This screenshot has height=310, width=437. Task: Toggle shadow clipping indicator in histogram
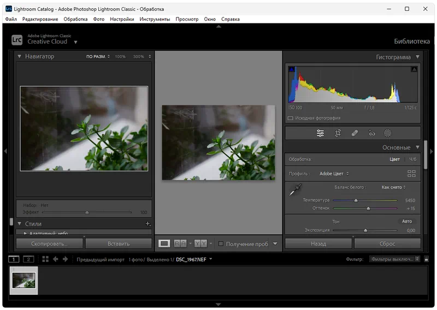click(x=292, y=69)
